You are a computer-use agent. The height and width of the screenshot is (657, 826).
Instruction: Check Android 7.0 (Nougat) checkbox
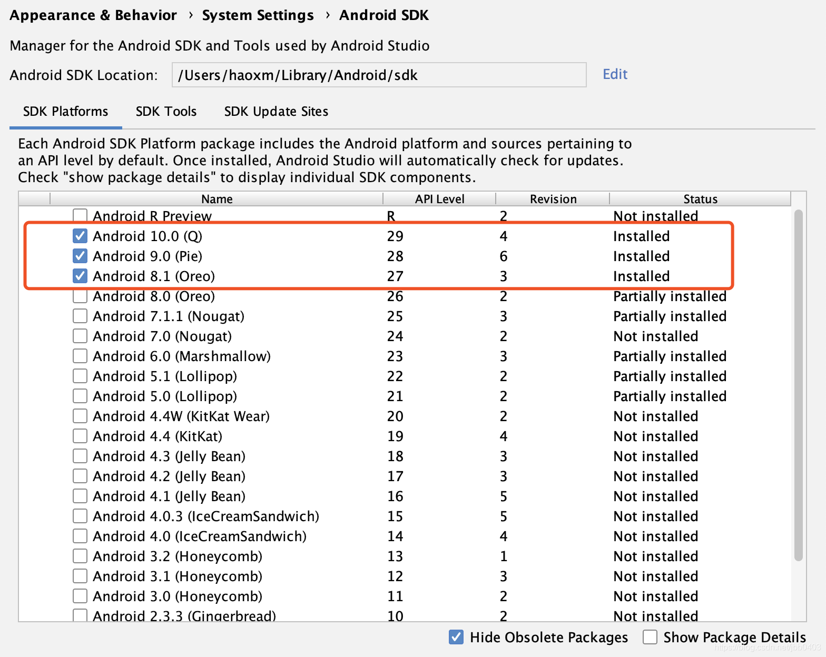tap(80, 336)
